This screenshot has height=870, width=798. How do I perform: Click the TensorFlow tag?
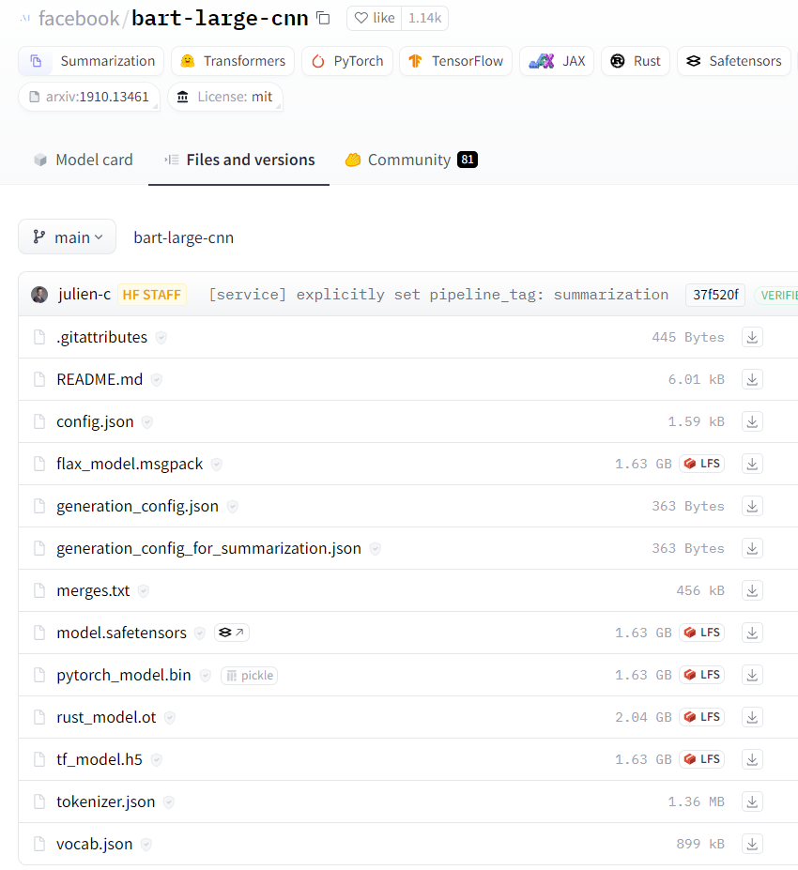(455, 61)
